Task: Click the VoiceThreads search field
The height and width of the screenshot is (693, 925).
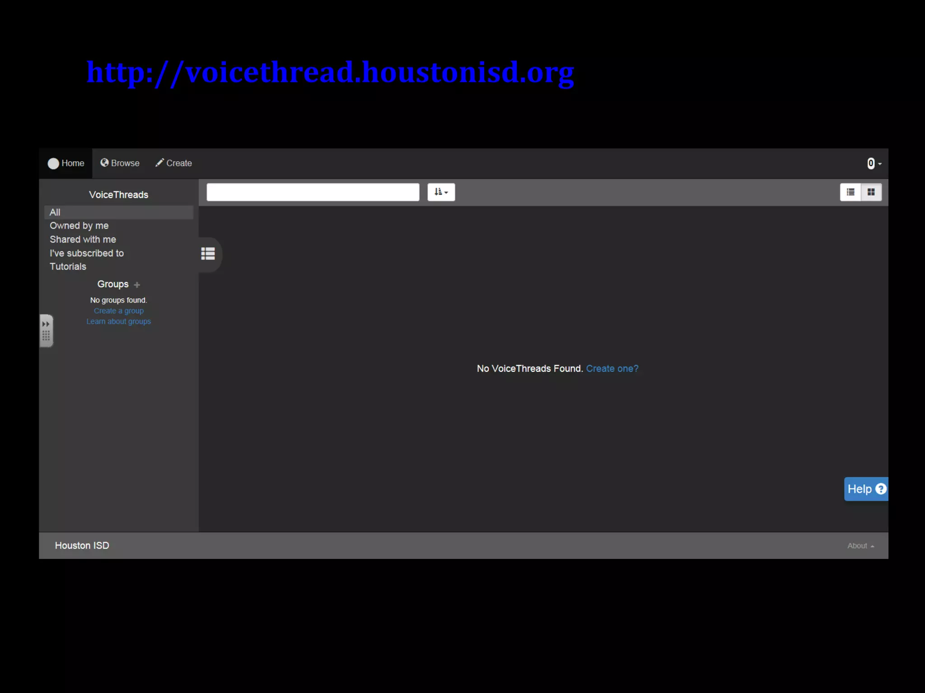Action: click(313, 192)
